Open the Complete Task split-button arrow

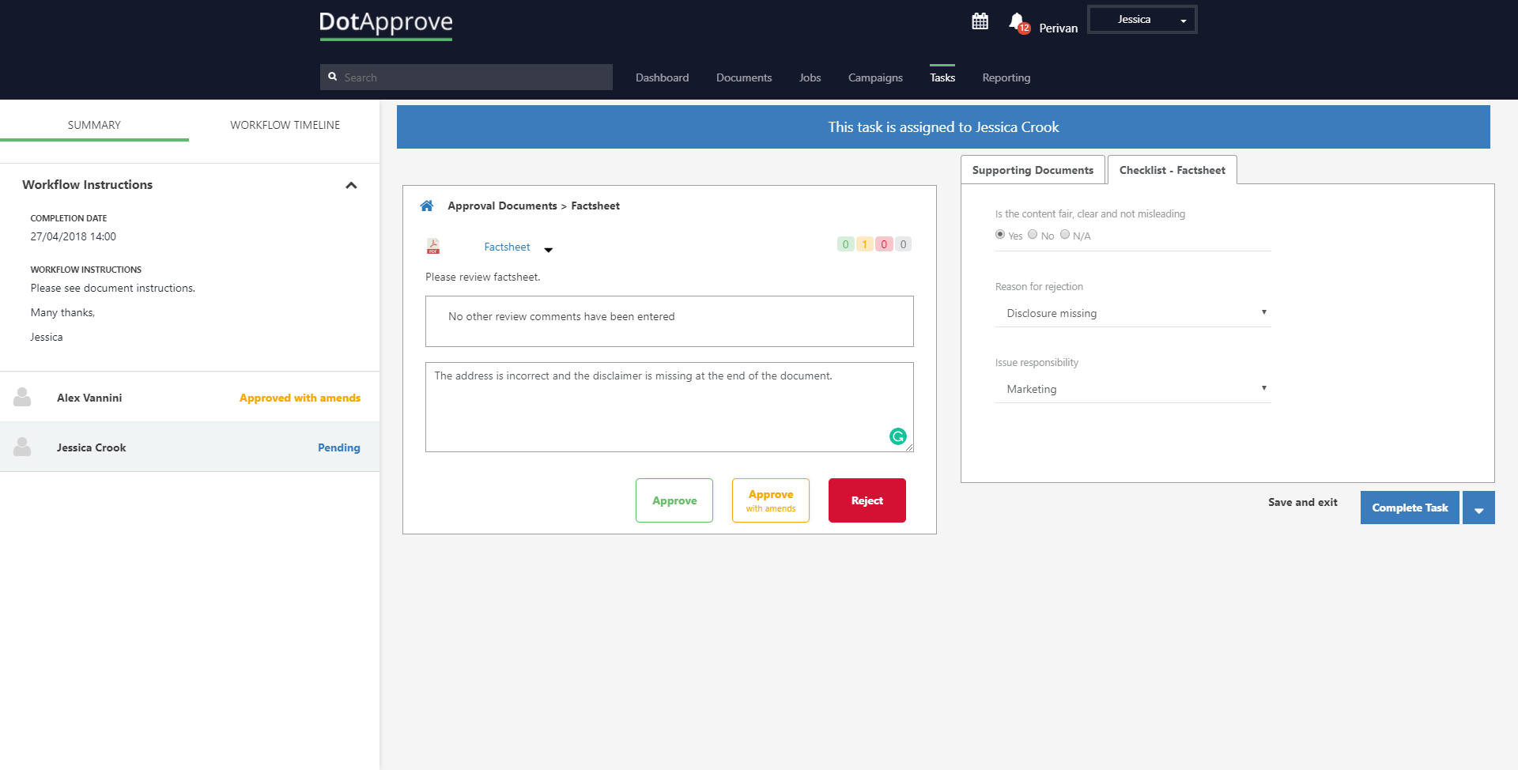(1478, 508)
